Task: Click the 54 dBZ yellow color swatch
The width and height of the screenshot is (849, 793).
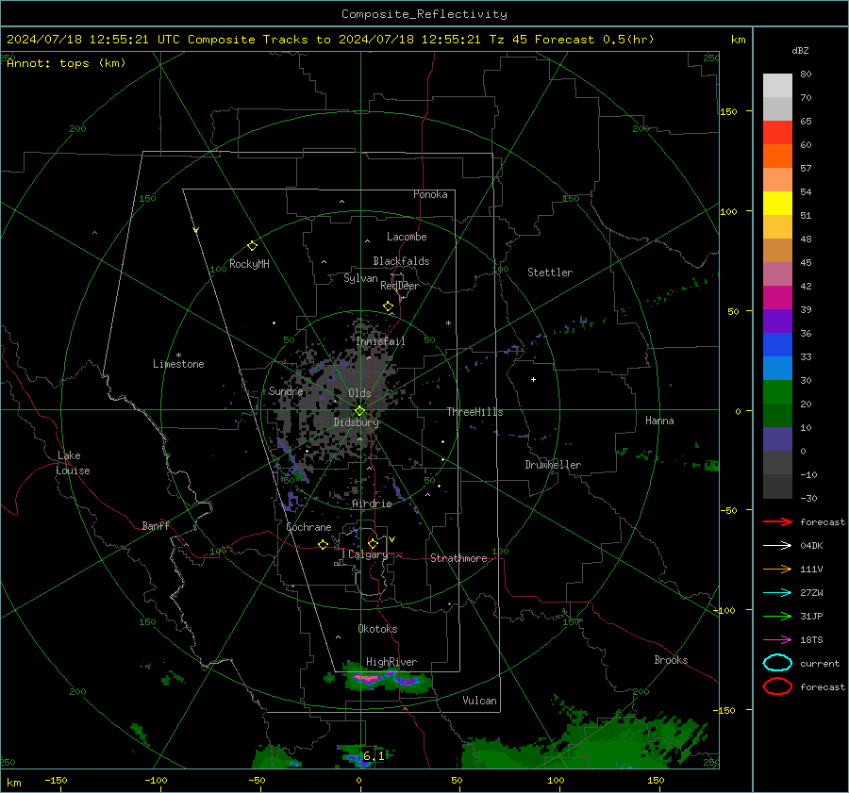Action: pyautogui.click(x=777, y=203)
